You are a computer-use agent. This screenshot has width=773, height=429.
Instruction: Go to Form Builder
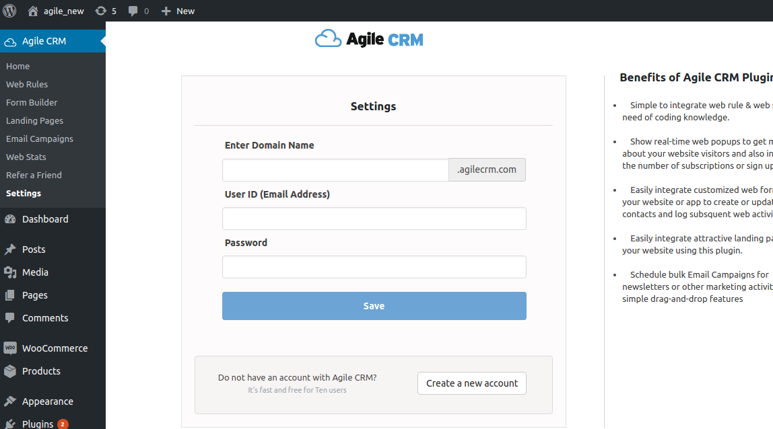[x=32, y=102]
